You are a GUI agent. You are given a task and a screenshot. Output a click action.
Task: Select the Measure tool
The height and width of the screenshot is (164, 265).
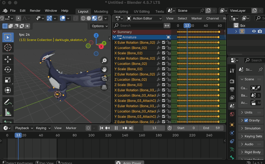click(8, 112)
